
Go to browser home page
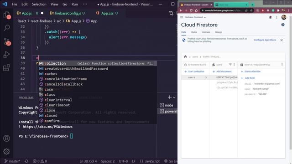pos(196,10)
